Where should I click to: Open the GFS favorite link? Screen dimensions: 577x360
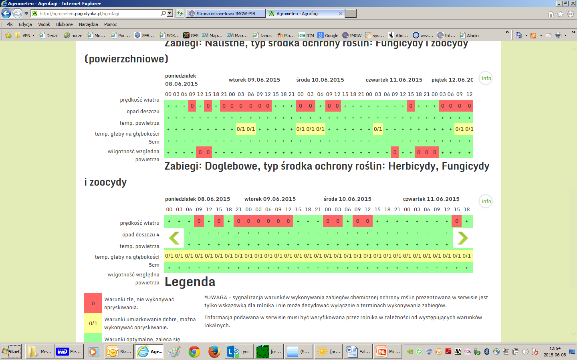click(x=191, y=36)
